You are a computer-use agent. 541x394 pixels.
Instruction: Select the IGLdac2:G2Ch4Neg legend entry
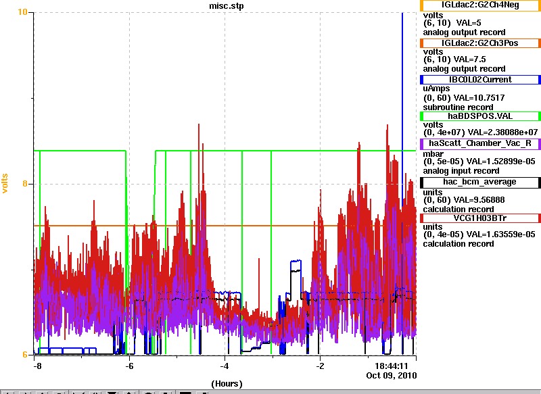[x=480, y=5]
